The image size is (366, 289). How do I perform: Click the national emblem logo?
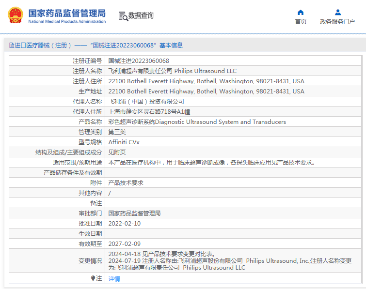pos(16,15)
